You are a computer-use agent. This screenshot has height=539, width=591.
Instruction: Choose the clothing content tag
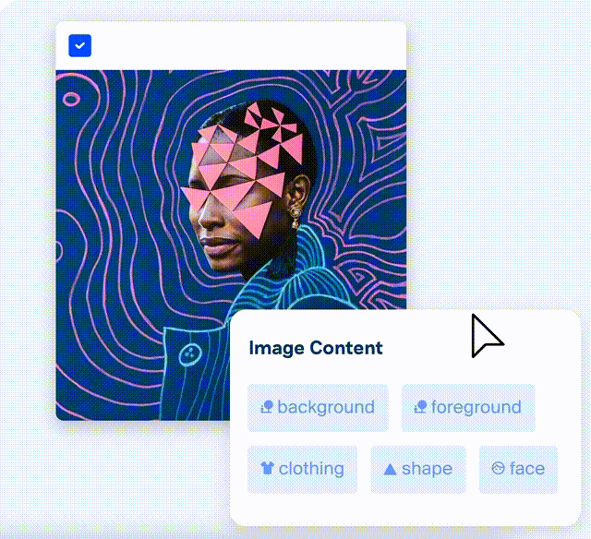pyautogui.click(x=302, y=470)
